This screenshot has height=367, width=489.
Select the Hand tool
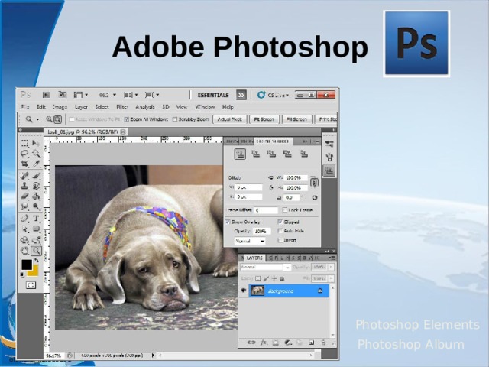tap(24, 251)
